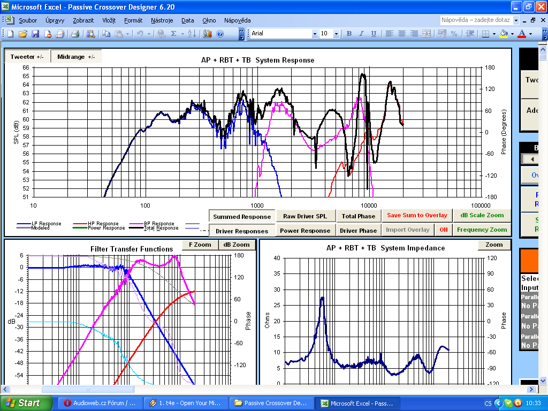
Task: Open the Nástroje menu
Action: pos(162,20)
